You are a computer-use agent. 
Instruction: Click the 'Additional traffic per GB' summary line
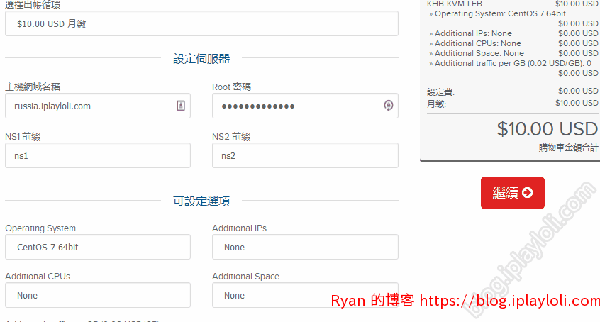click(511, 64)
